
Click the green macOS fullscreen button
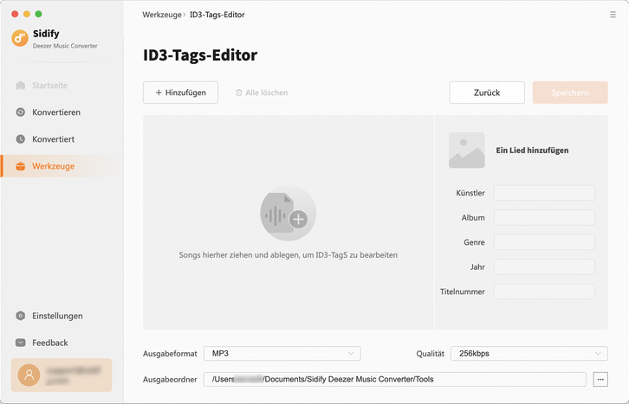[x=38, y=14]
